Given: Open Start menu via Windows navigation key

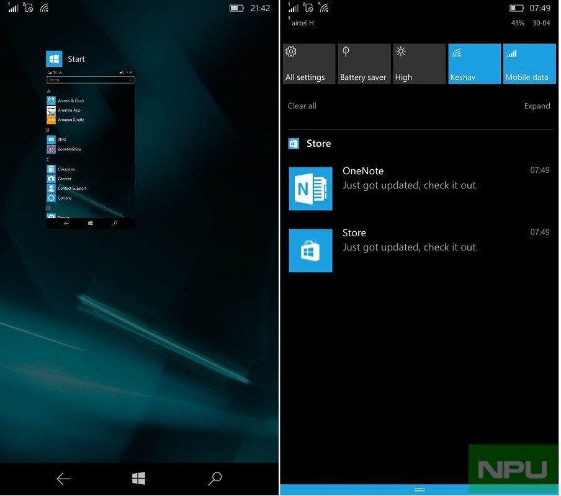Looking at the screenshot, I should 138,479.
